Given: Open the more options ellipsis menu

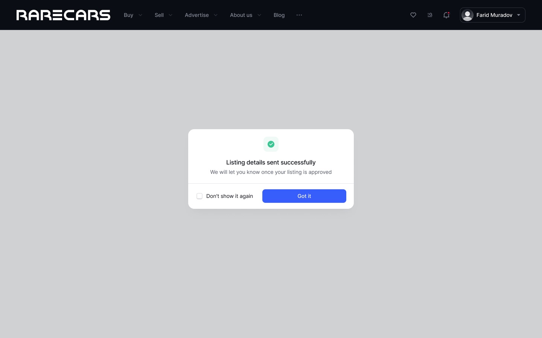Looking at the screenshot, I should (299, 15).
